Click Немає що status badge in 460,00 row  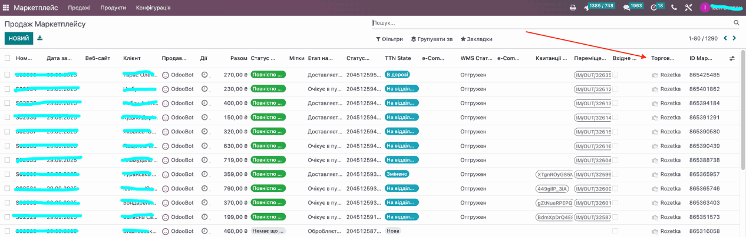[268, 231]
